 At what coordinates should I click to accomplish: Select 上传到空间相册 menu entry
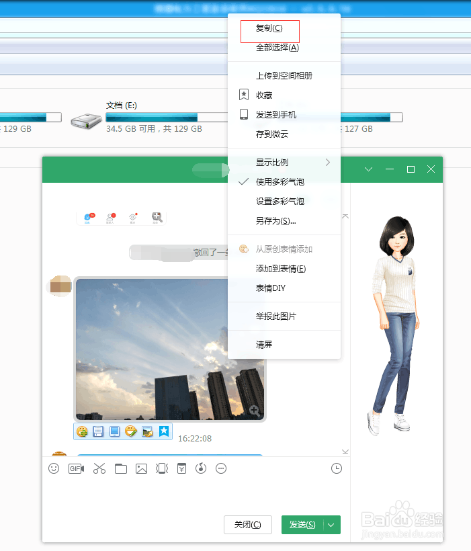click(x=284, y=75)
